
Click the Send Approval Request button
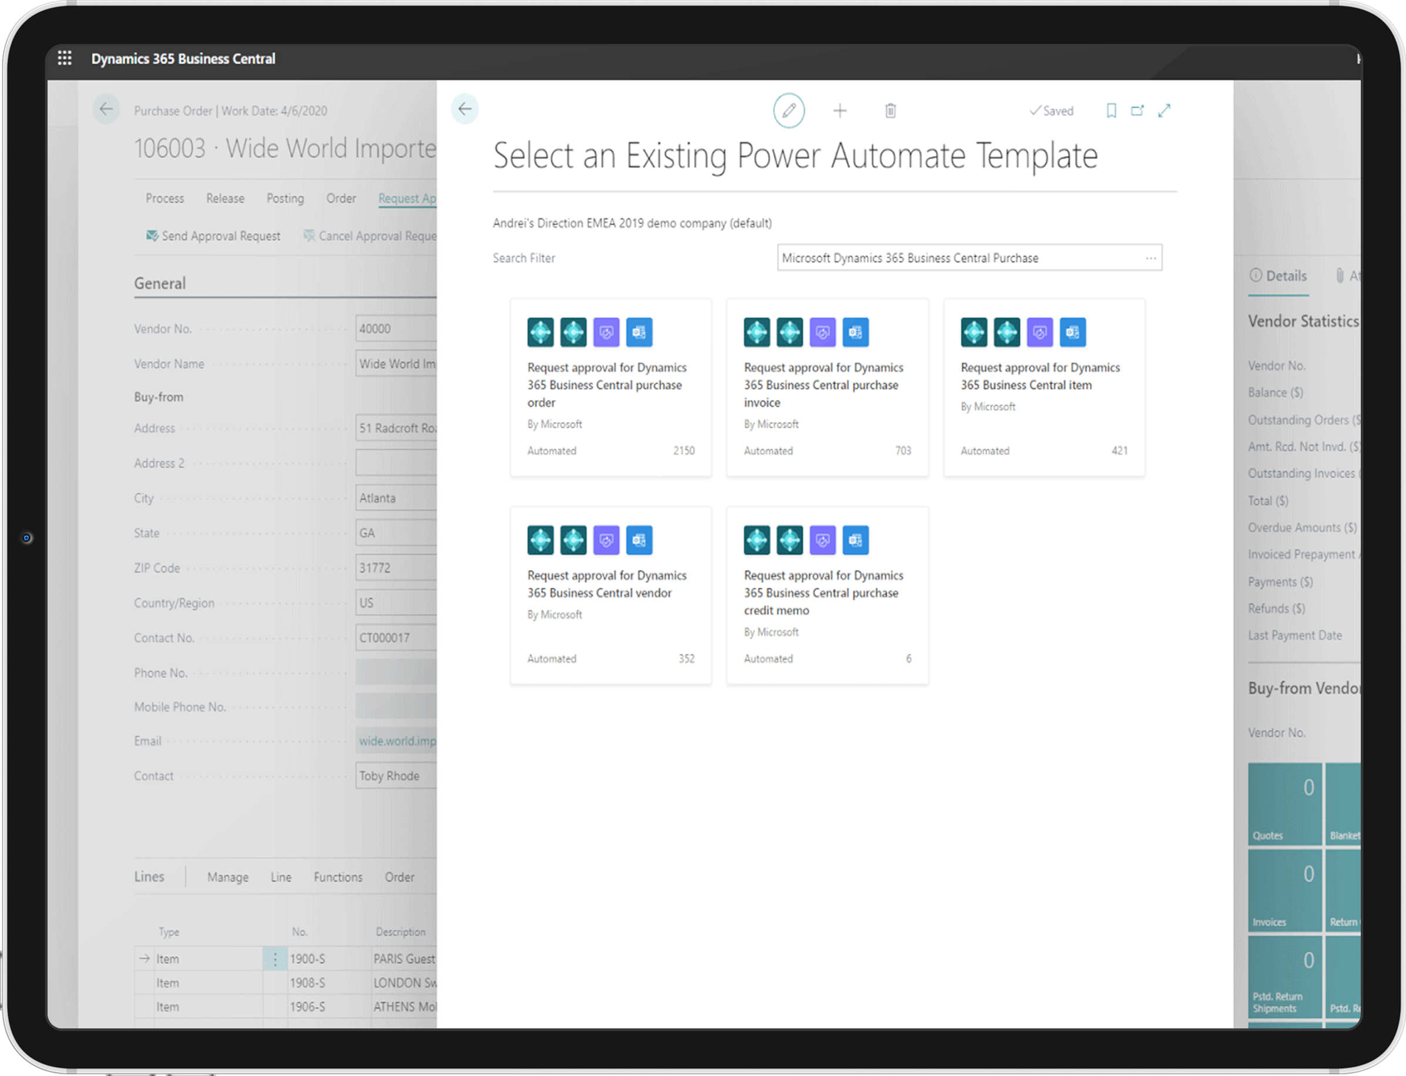point(213,236)
